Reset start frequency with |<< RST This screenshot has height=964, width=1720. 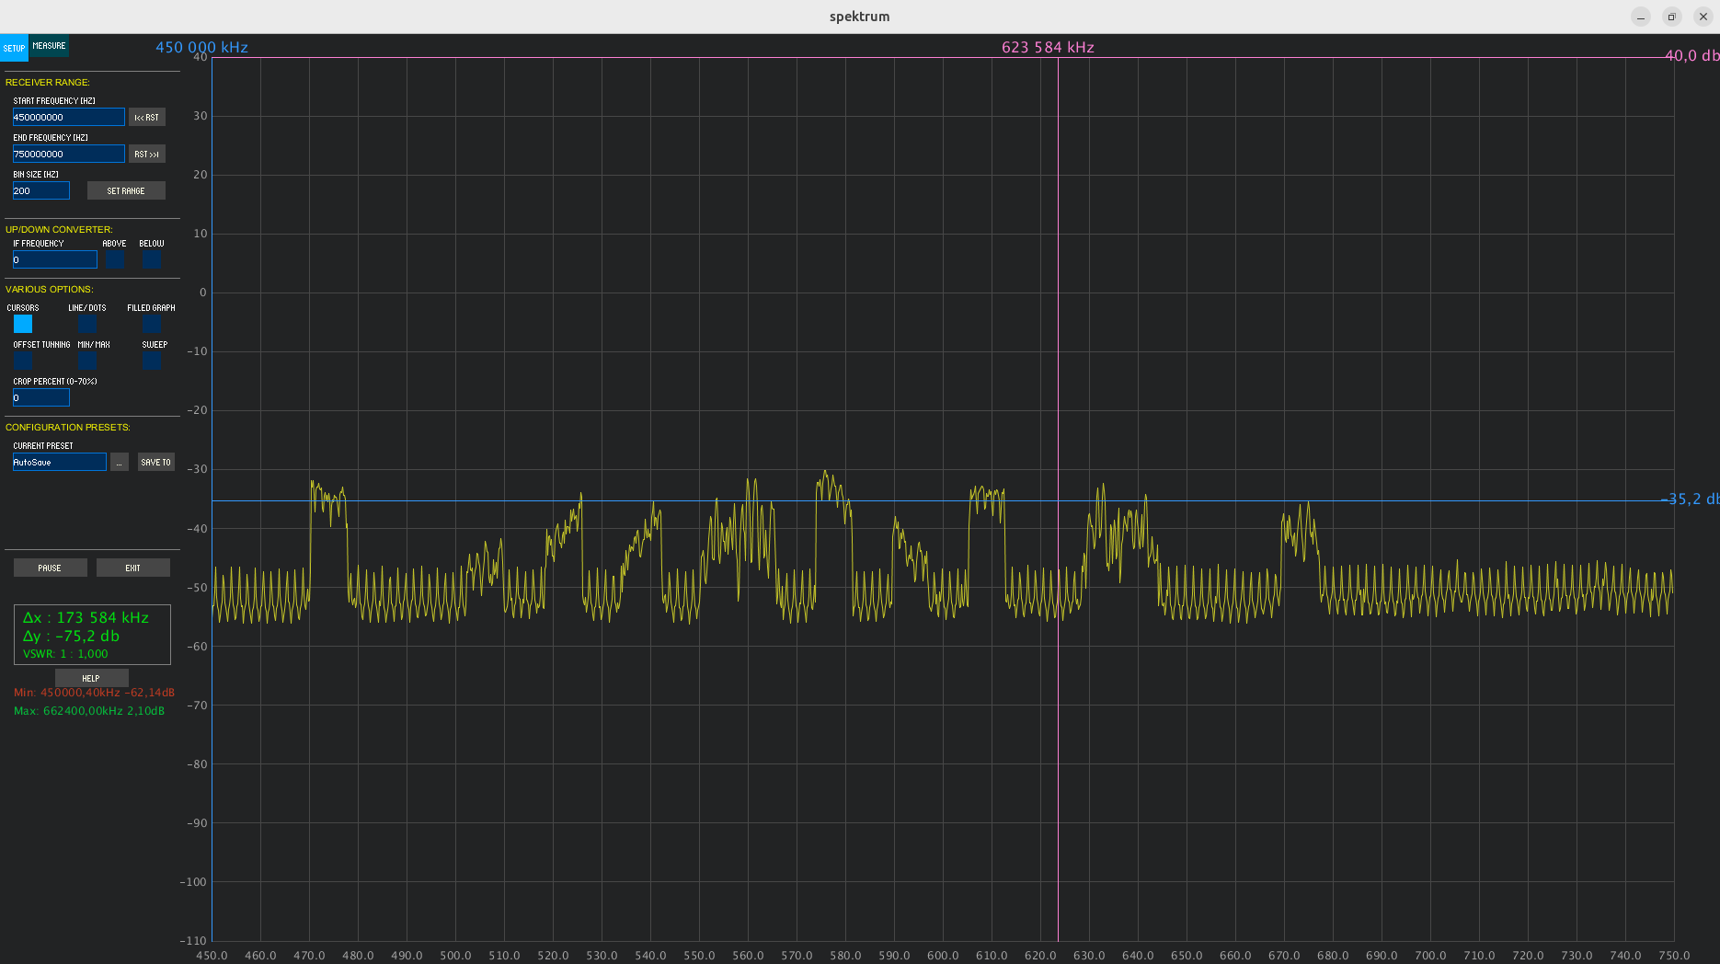click(x=147, y=117)
